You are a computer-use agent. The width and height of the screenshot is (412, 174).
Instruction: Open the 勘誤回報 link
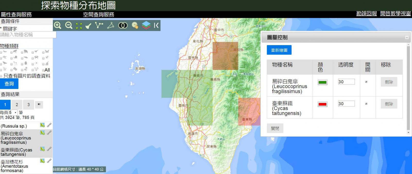click(366, 14)
